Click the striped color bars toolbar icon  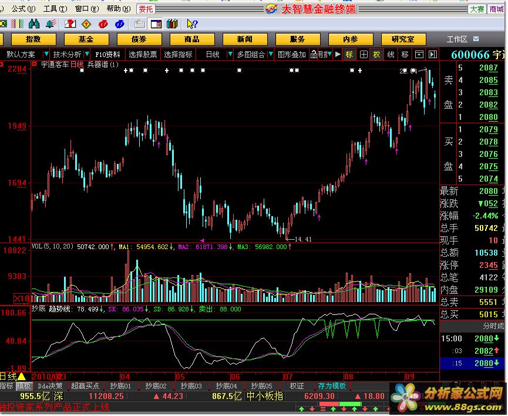click(17, 24)
